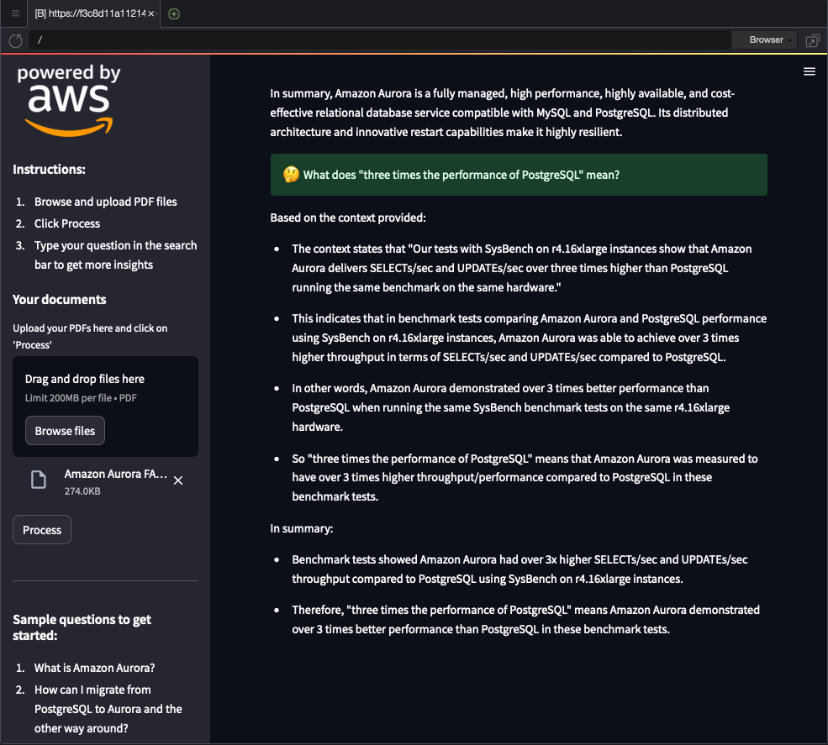Open the Streamlit hamburger menu at top right

(x=809, y=71)
